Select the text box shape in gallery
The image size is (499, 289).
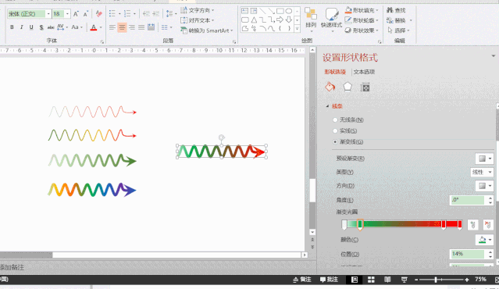[x=244, y=11]
